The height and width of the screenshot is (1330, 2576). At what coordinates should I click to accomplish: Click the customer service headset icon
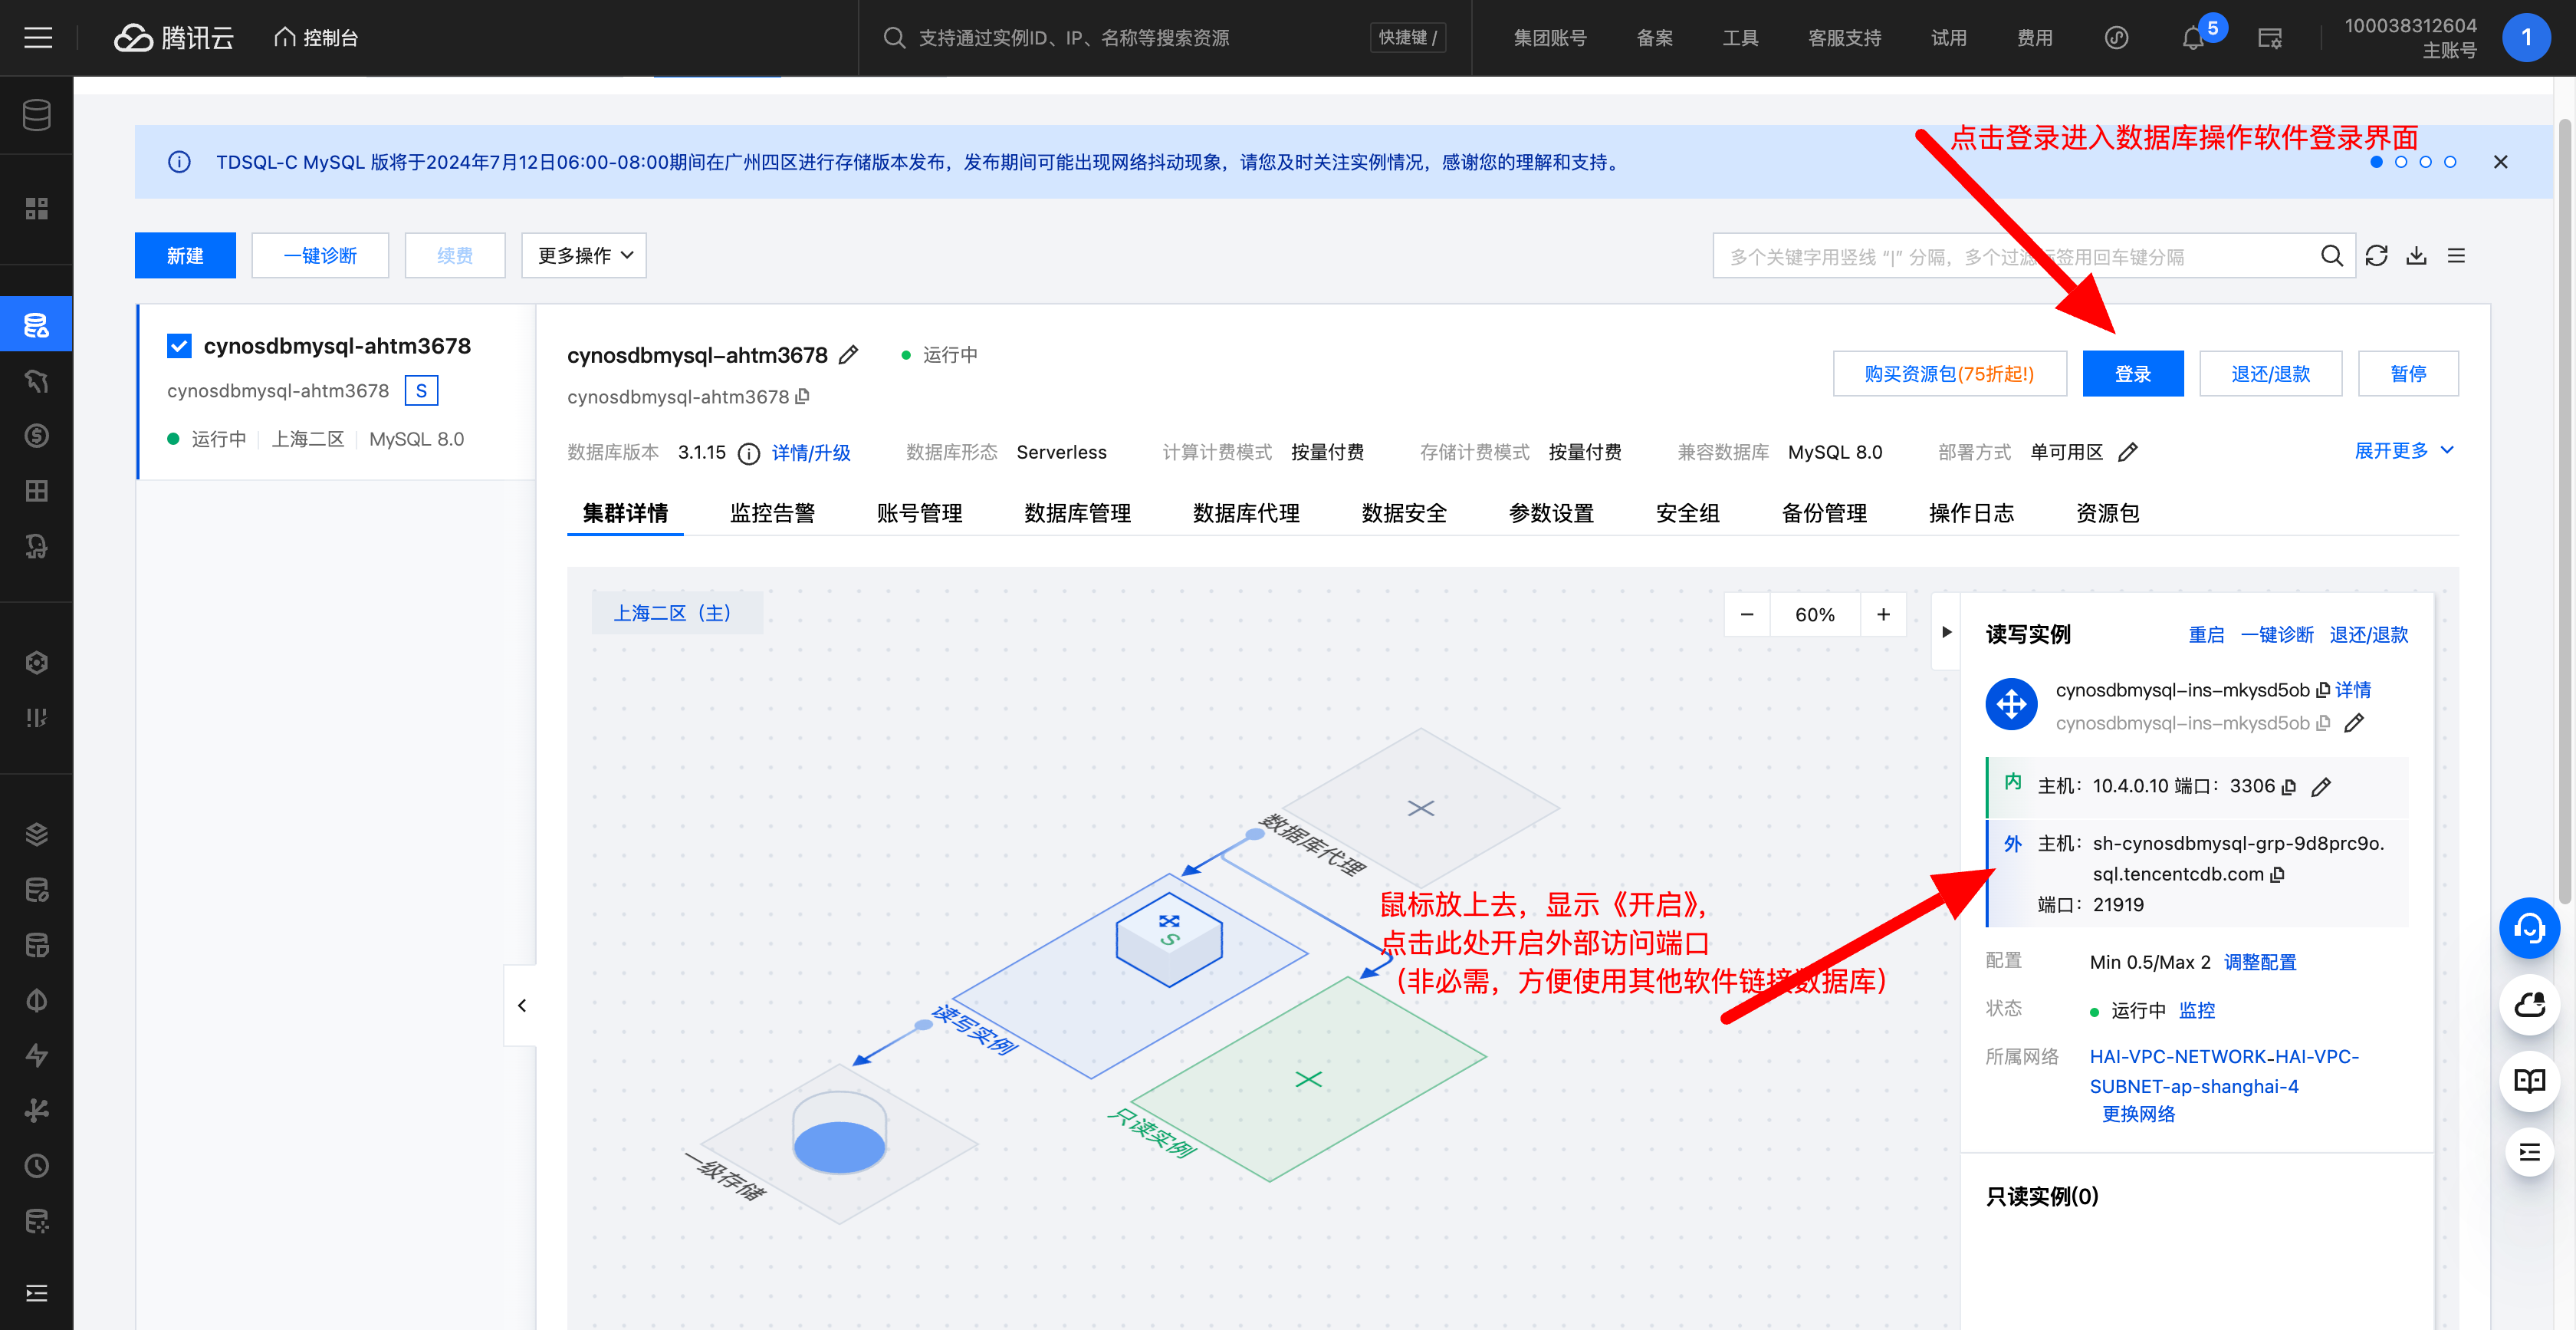point(2529,927)
